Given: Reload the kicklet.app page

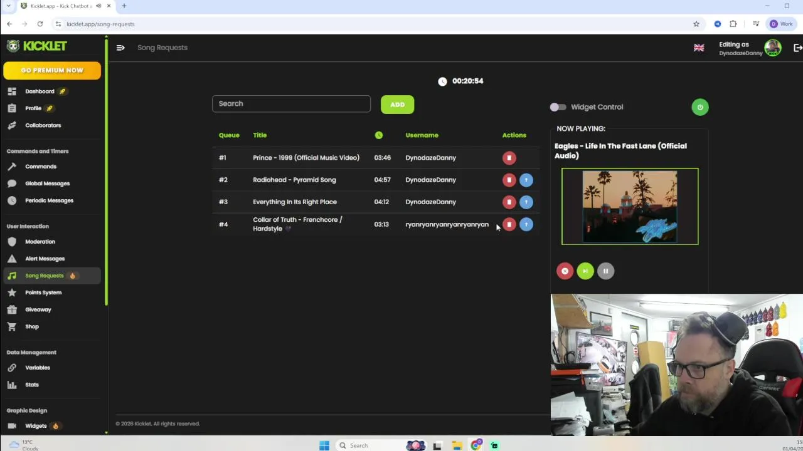Looking at the screenshot, I should pyautogui.click(x=40, y=24).
